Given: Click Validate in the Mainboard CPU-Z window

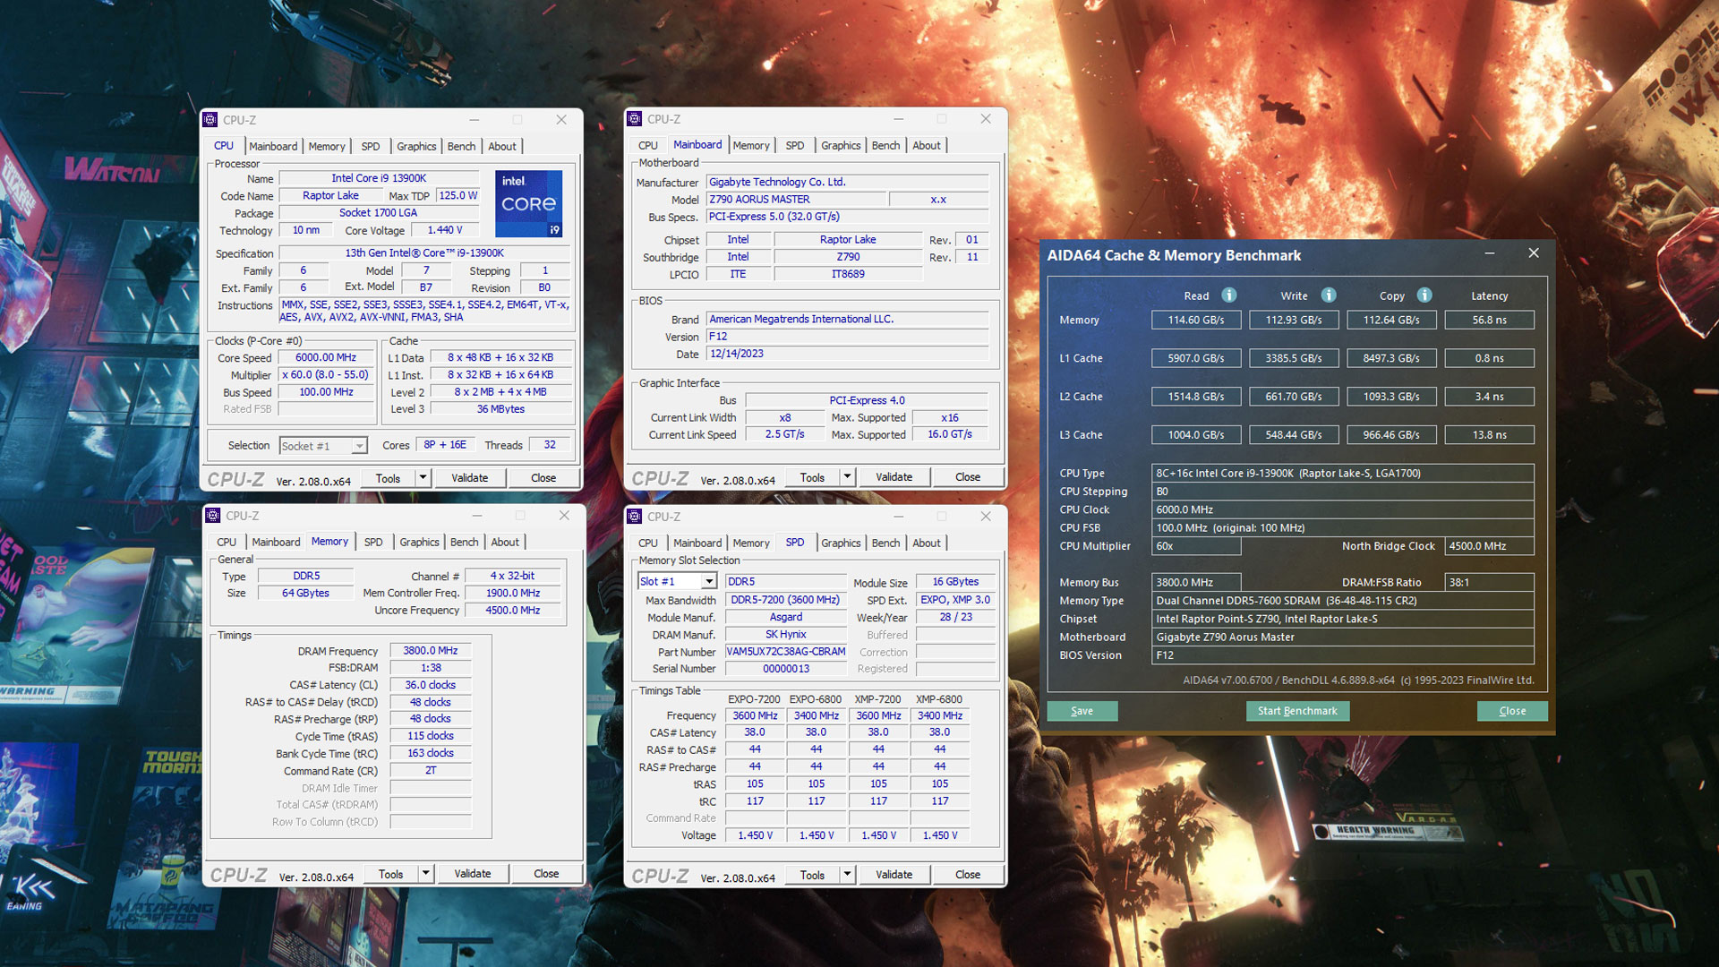Looking at the screenshot, I should (894, 477).
